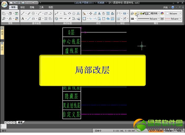Expand the Line tool dropdown arrow
The height and width of the screenshot is (135, 185).
tap(26, 13)
